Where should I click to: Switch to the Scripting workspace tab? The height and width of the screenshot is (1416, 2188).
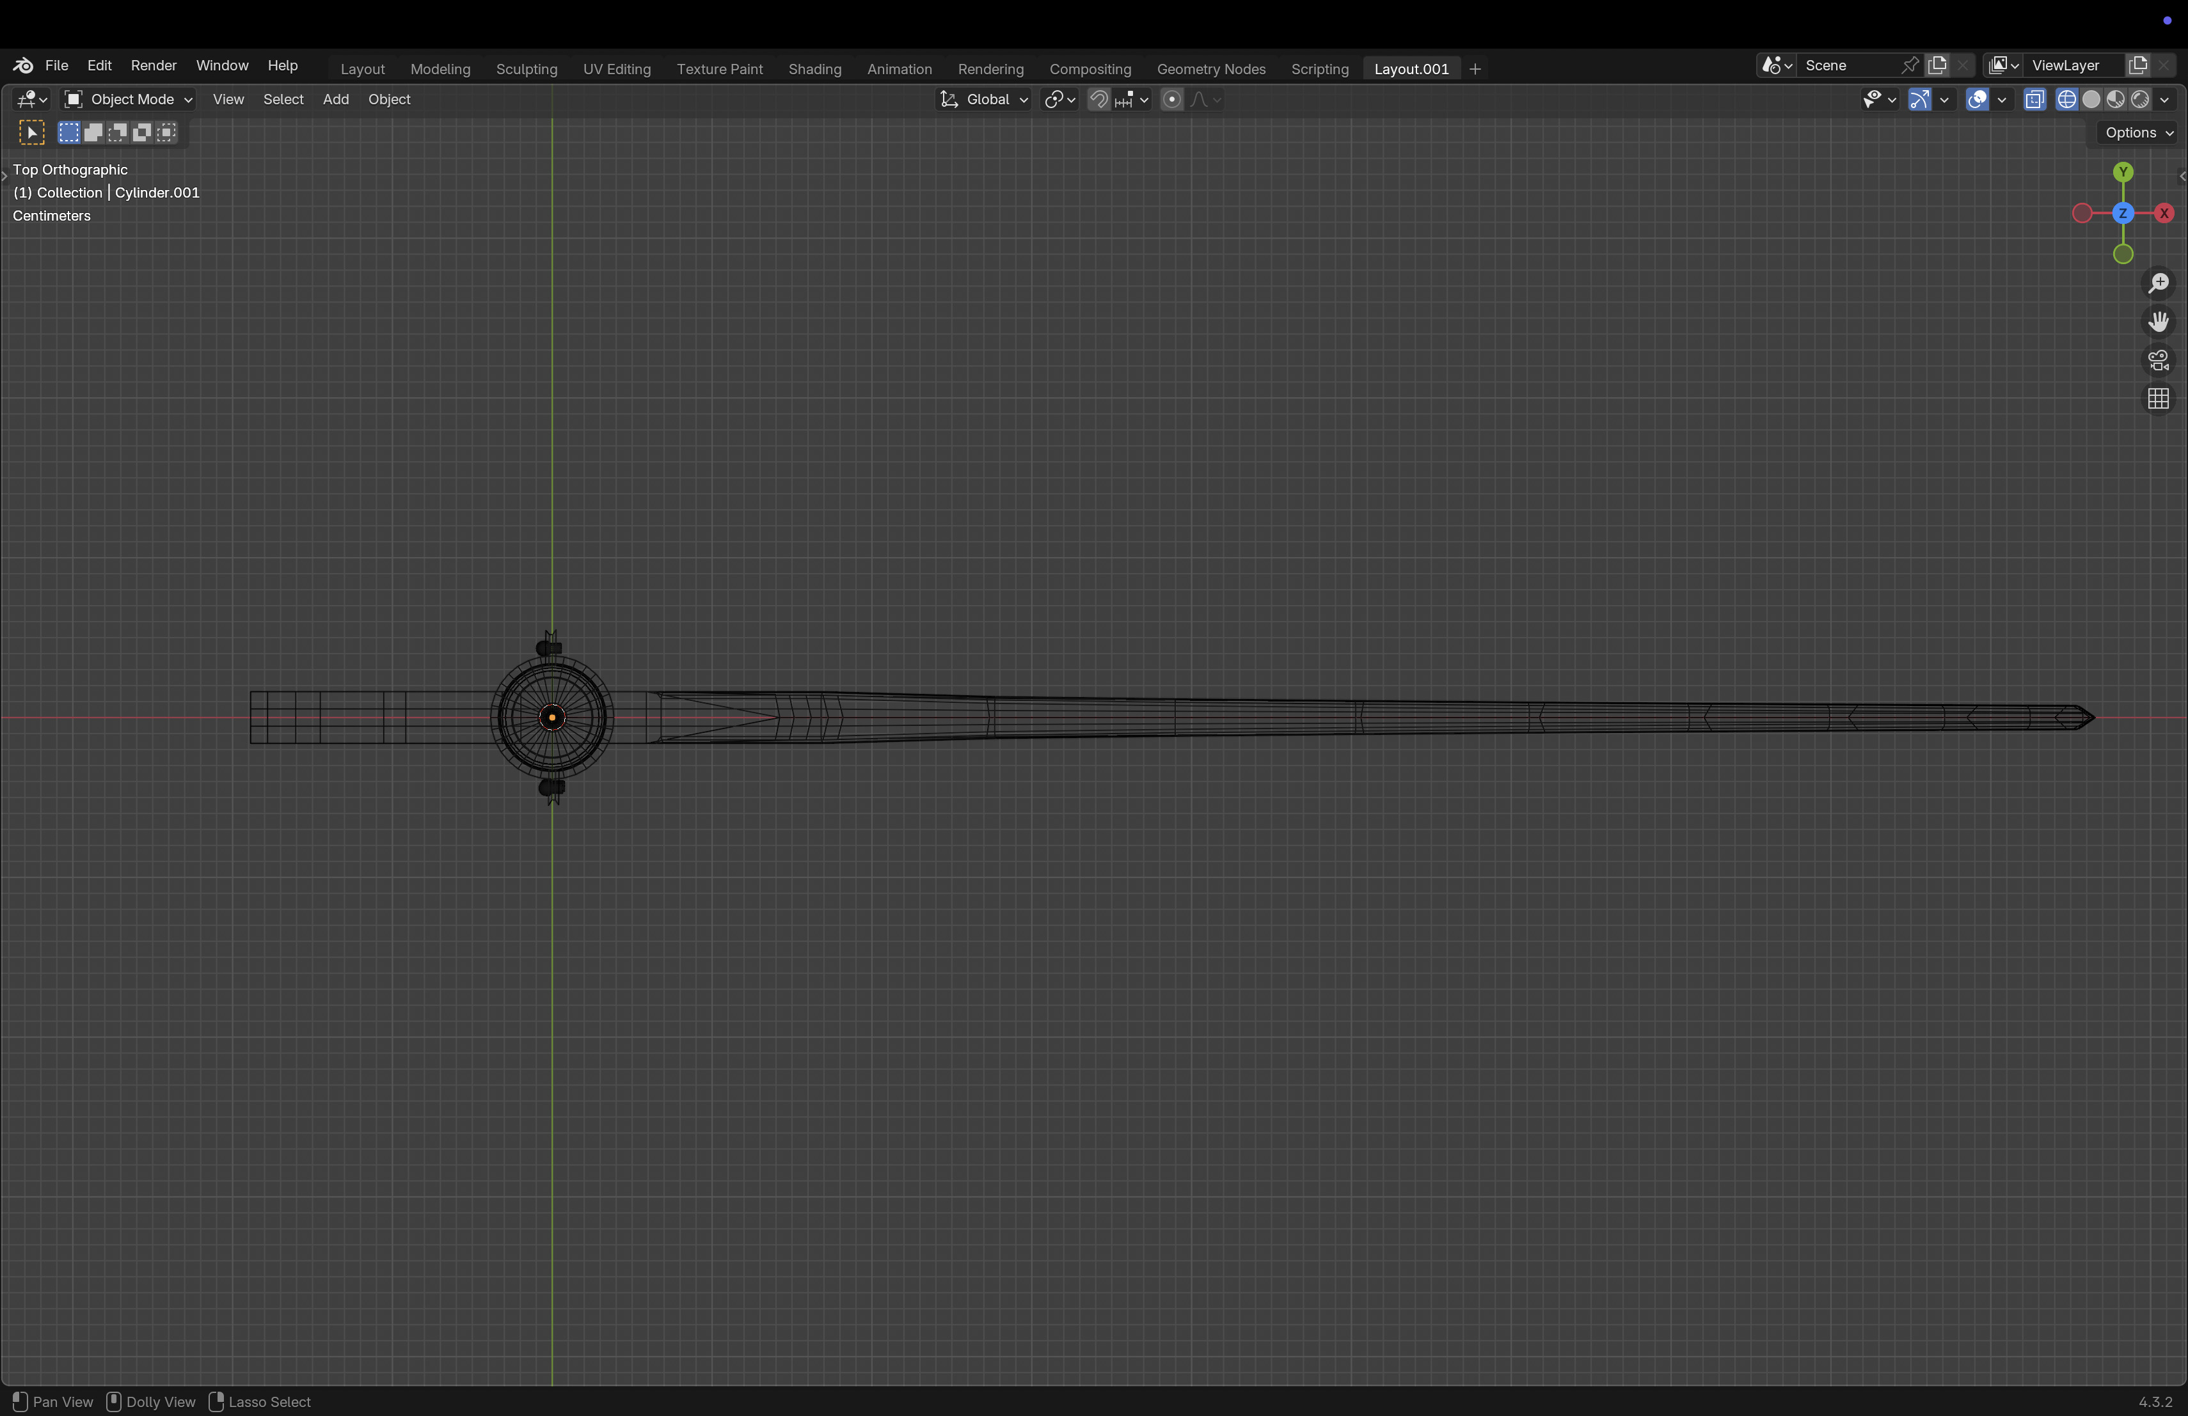coord(1319,69)
